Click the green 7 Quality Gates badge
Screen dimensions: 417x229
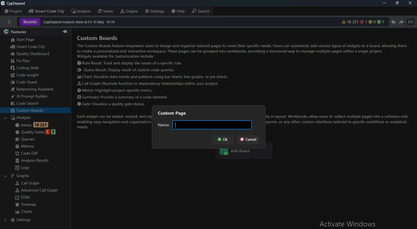point(53,132)
